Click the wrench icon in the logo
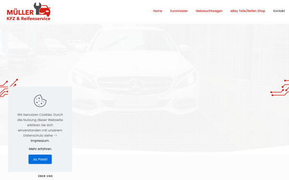Viewport: 289px width, 180px height. 38,8
